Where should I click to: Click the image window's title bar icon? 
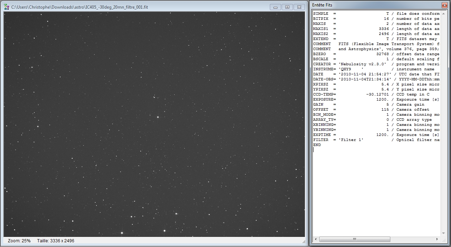[6, 7]
